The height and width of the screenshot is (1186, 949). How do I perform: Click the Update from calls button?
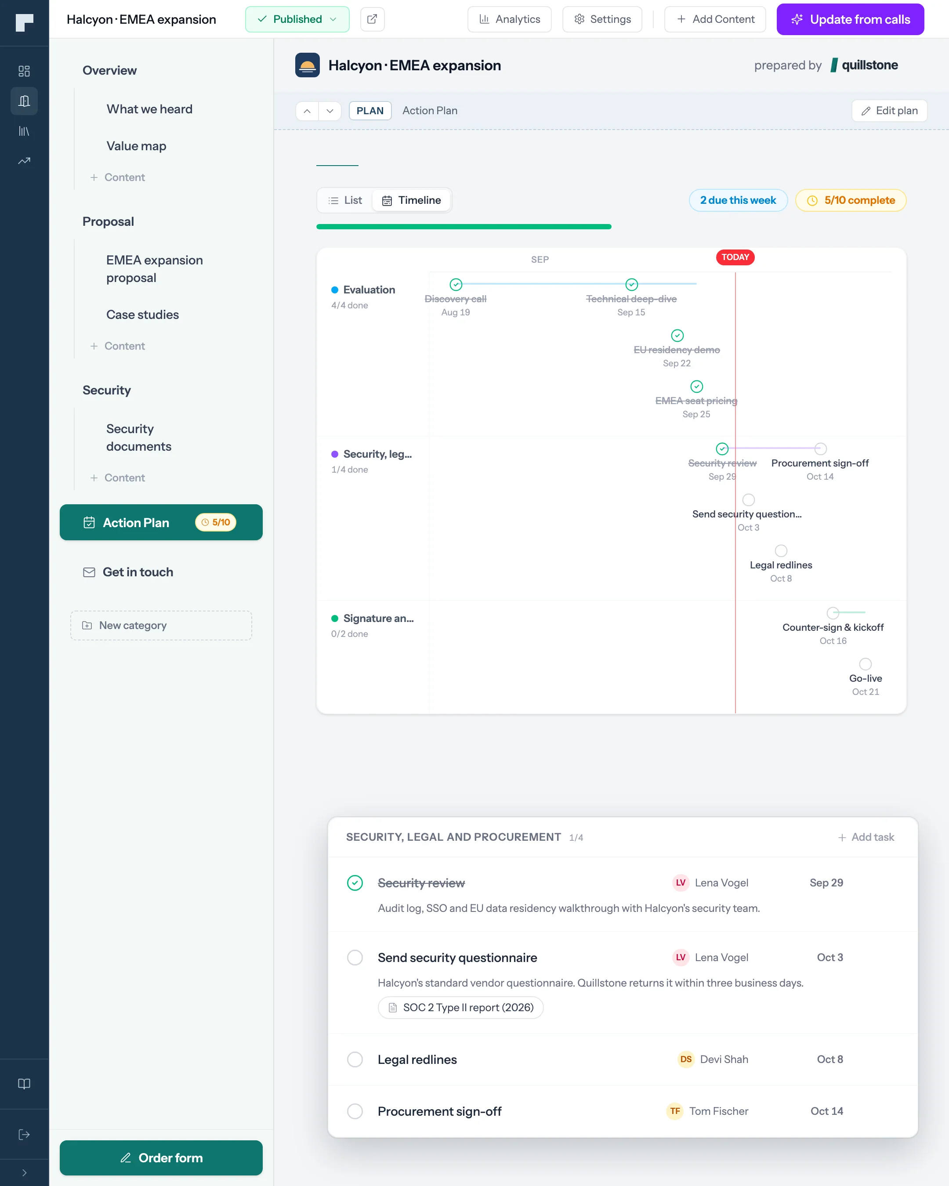tap(850, 19)
